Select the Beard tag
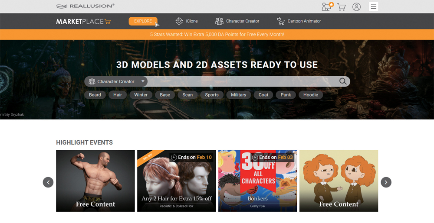Image resolution: width=434 pixels, height=223 pixels. pyautogui.click(x=95, y=95)
